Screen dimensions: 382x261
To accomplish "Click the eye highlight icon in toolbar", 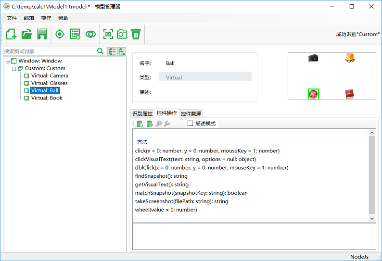I will (x=90, y=34).
